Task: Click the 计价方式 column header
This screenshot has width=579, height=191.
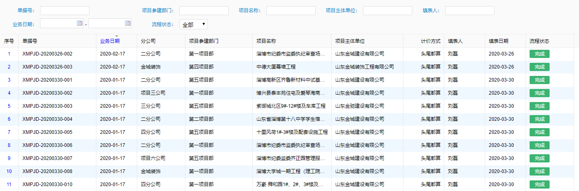Action: point(431,41)
